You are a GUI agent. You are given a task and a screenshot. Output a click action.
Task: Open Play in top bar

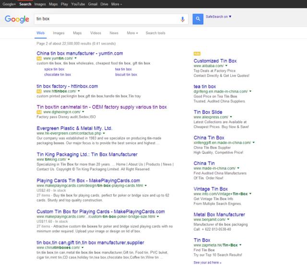click(x=64, y=4)
